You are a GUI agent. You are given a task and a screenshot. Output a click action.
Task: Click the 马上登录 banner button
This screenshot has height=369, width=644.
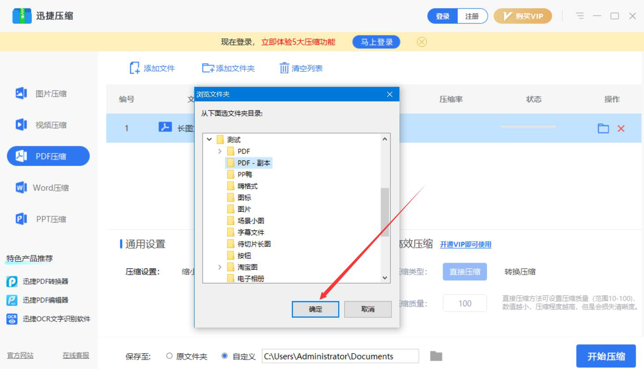click(377, 42)
